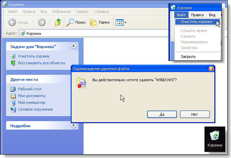Open the Избранное menu
The width and height of the screenshot is (231, 158).
click(61, 12)
